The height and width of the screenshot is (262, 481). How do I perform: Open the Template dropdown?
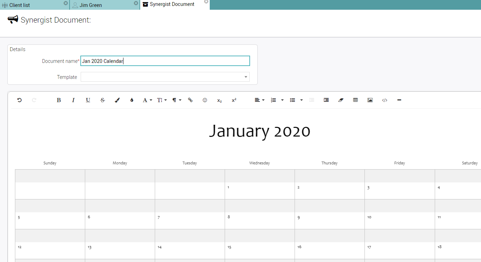[165, 77]
